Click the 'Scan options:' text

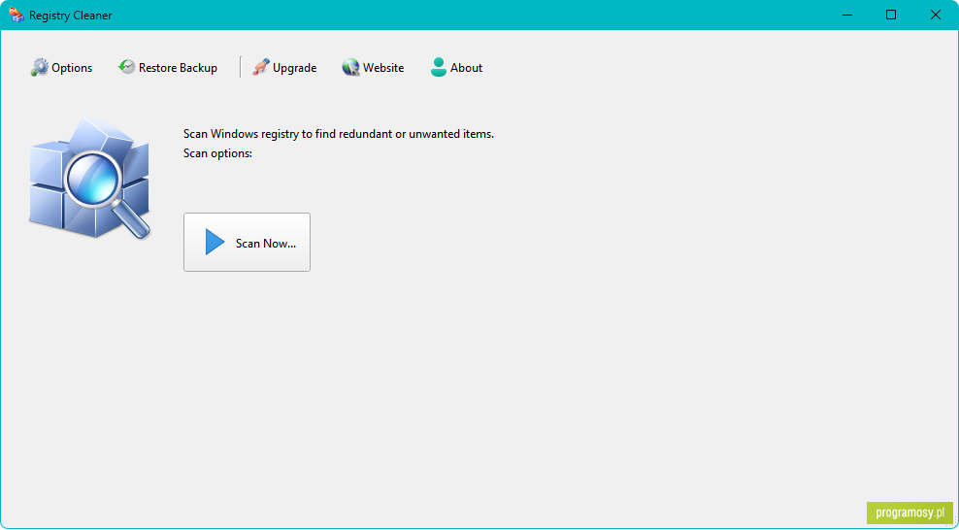217,153
